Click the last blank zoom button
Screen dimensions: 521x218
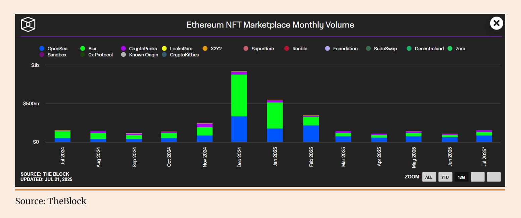click(493, 177)
